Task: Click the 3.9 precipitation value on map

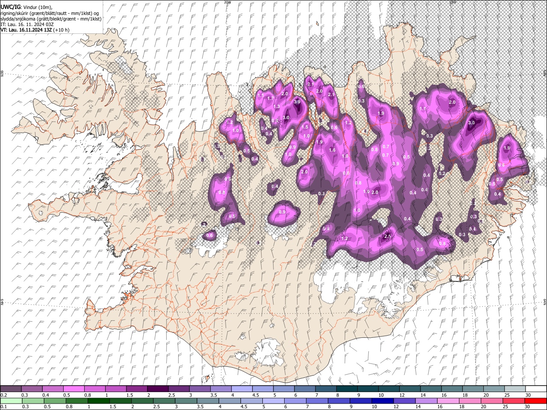Action: [297, 102]
